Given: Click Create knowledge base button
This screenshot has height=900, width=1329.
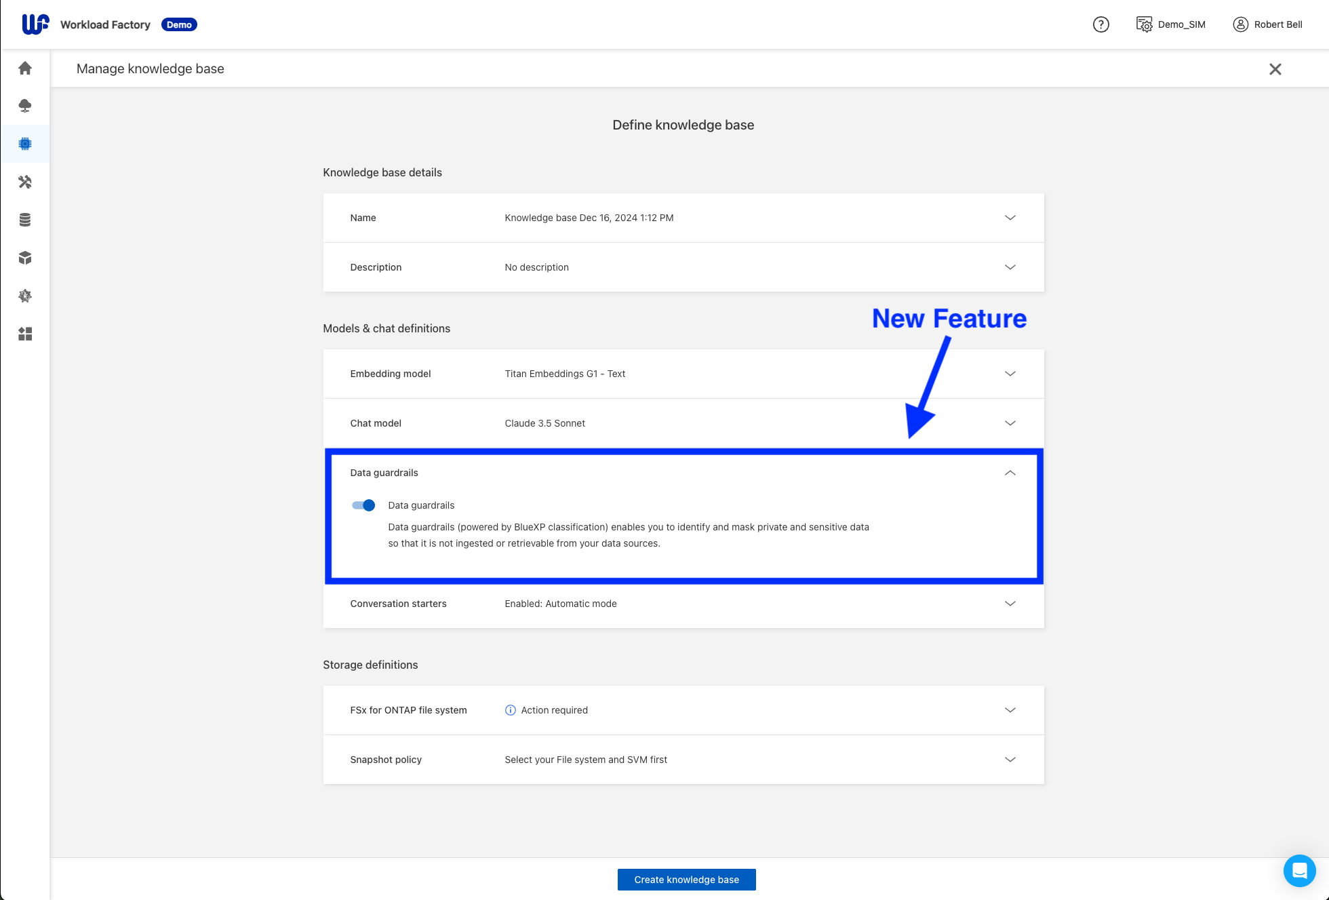Looking at the screenshot, I should point(686,880).
